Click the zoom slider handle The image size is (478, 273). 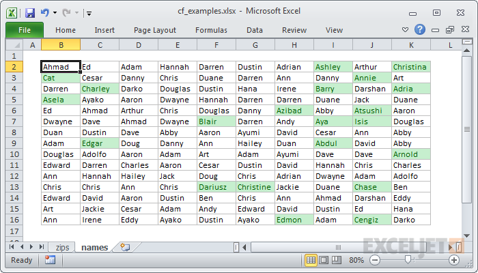(408, 260)
